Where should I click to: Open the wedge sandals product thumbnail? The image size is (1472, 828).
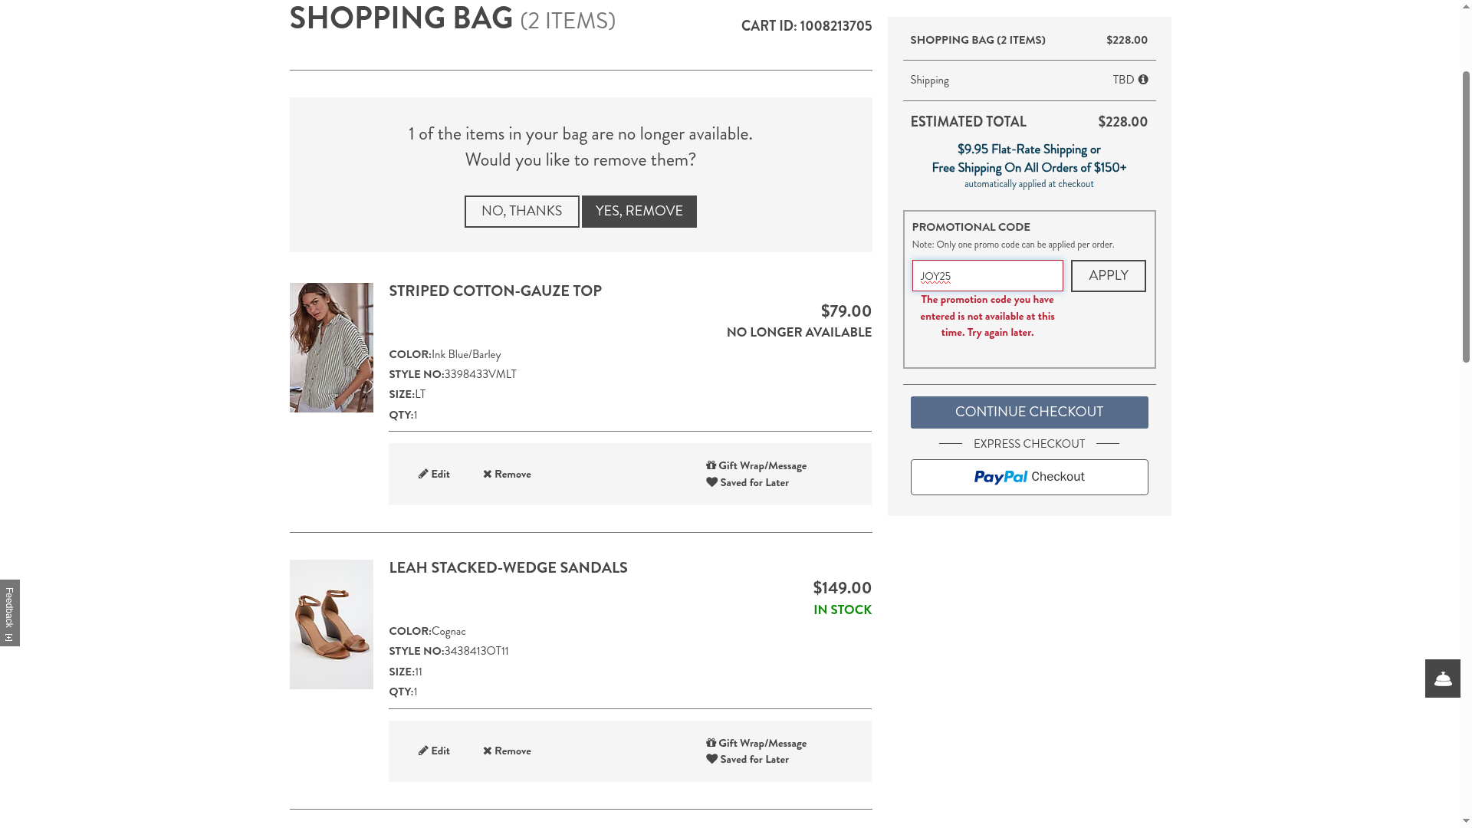tap(331, 624)
